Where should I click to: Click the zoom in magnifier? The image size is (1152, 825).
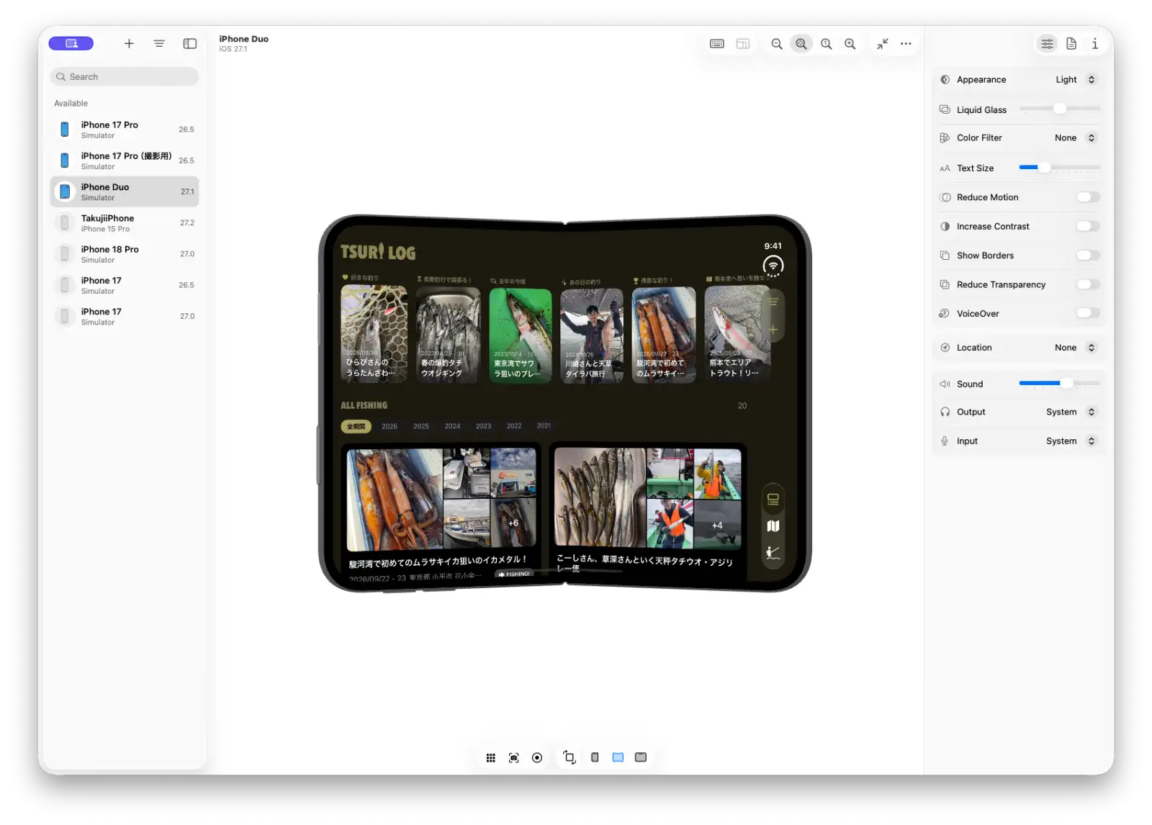coord(850,44)
